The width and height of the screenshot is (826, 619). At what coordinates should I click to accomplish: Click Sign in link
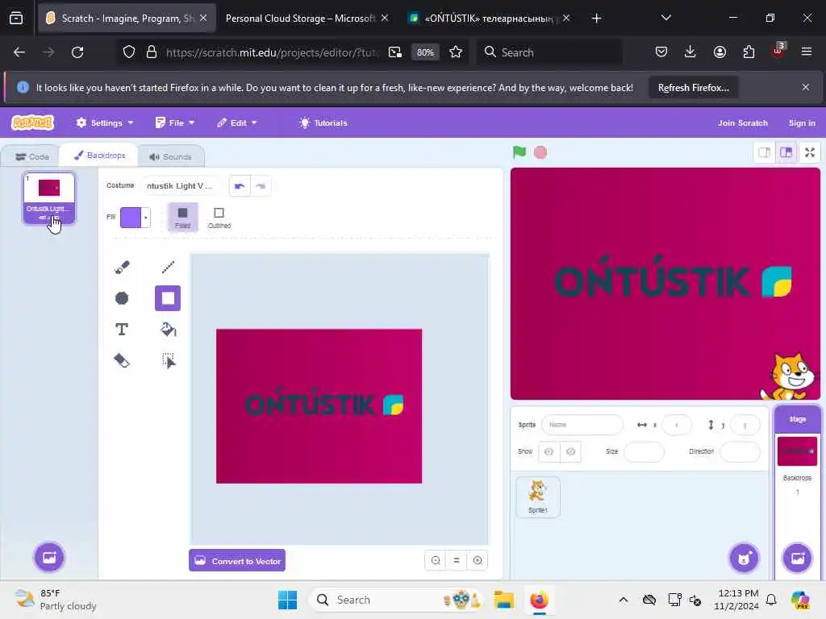click(x=801, y=123)
